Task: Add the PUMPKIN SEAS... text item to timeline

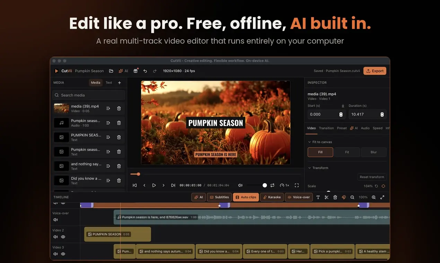Action: click(x=108, y=137)
